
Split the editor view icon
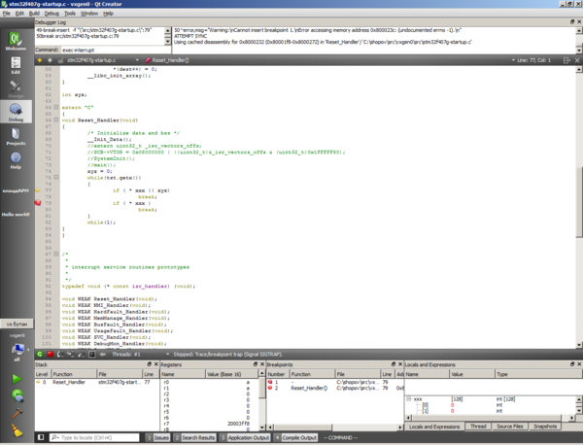[x=566, y=60]
